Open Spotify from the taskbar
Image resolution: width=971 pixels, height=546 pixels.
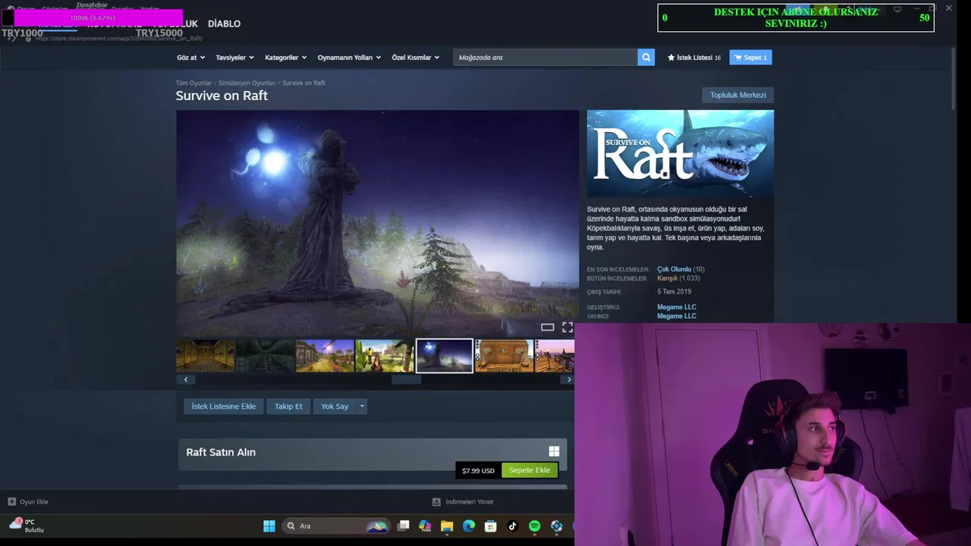(x=535, y=526)
